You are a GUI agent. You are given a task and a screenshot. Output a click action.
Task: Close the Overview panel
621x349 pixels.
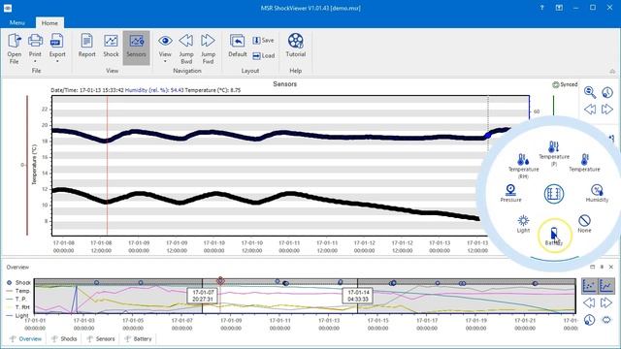(x=611, y=268)
